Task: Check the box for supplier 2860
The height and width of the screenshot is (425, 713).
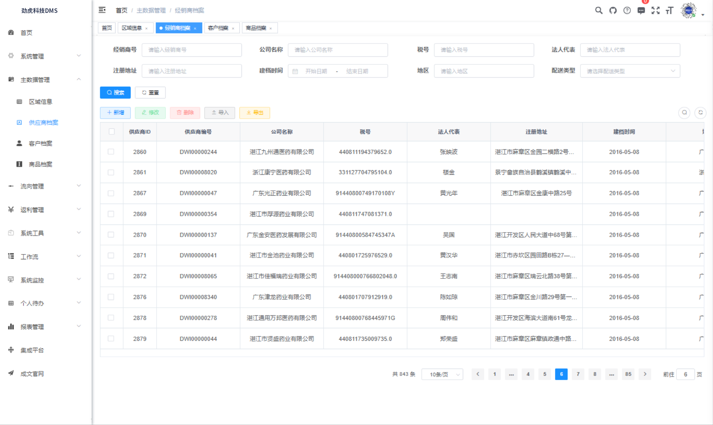Action: (x=111, y=152)
